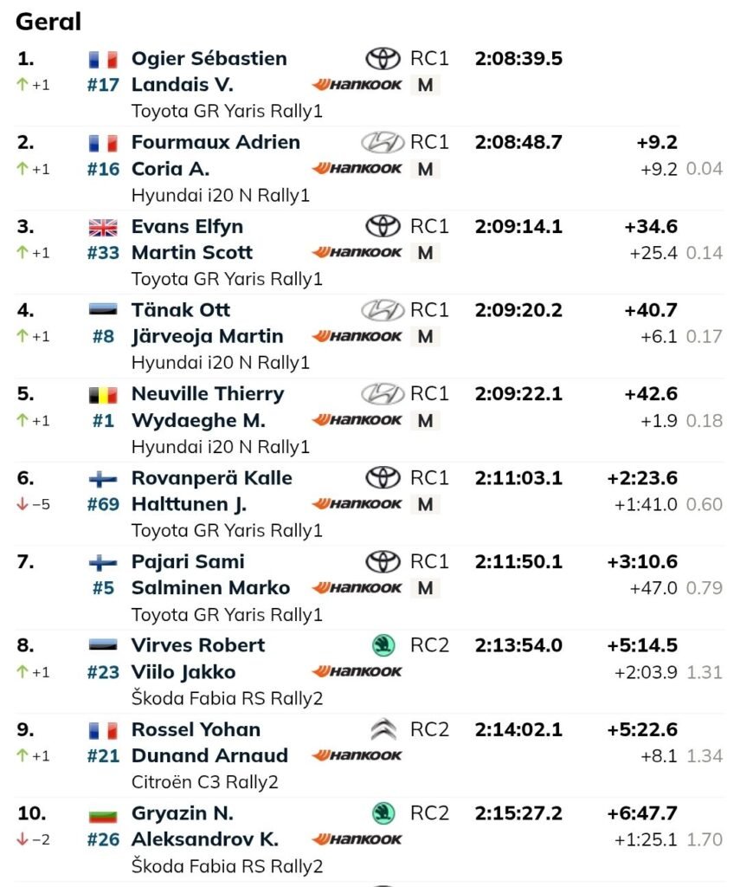Screen dimensions: 740x887
Task: Click the British flag next to Evans Elfyn
Action: point(103,228)
